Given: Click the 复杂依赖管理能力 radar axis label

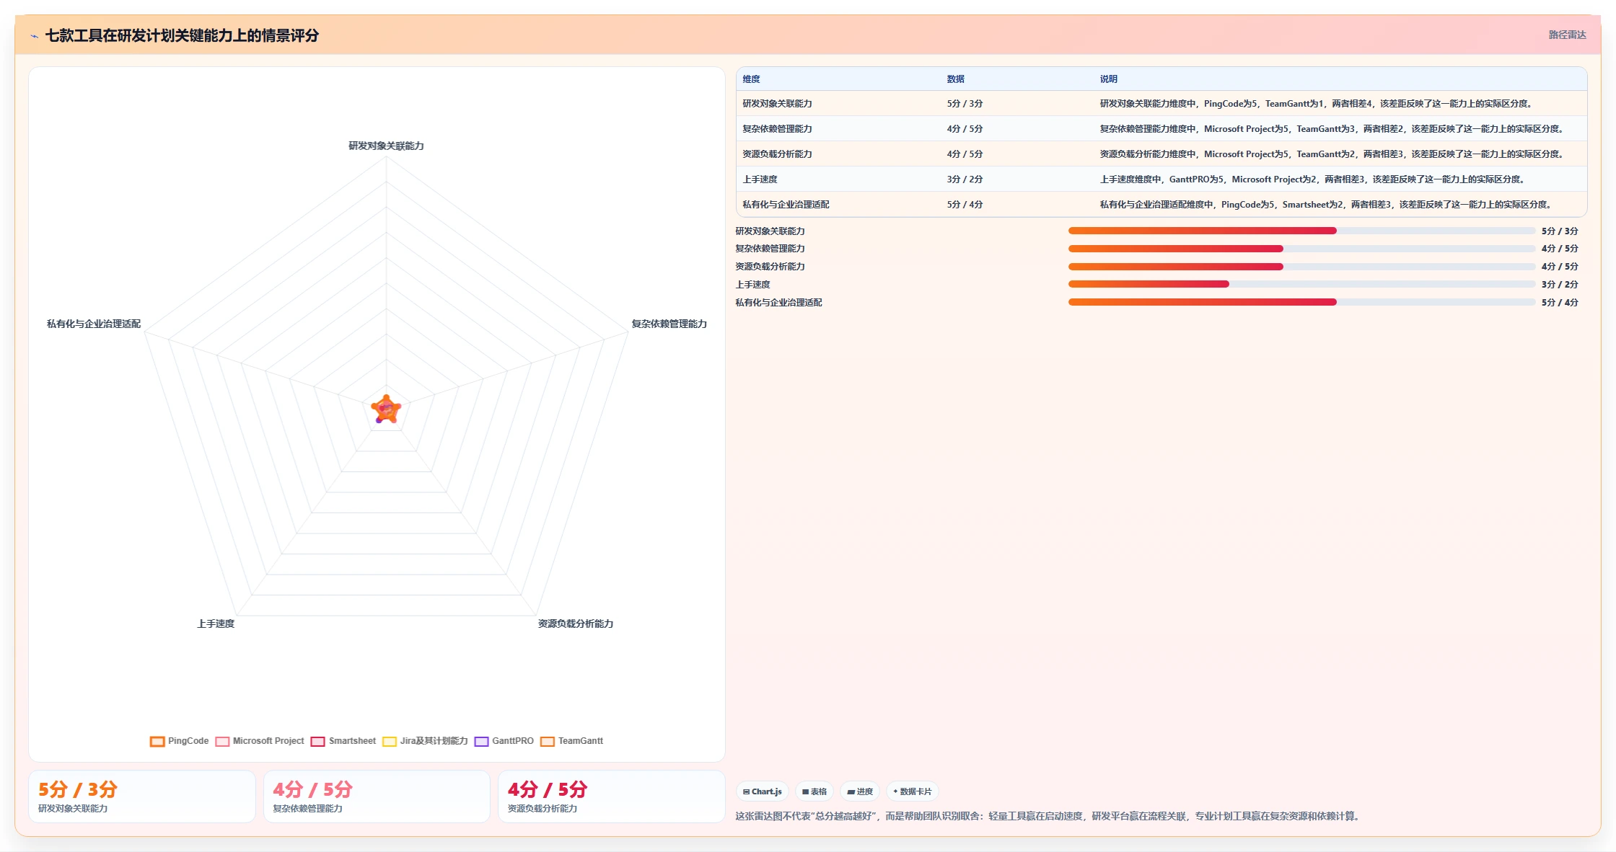Looking at the screenshot, I should (x=669, y=324).
